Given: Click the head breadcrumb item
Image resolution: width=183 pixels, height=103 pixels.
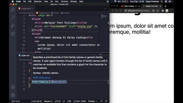Looking at the screenshot, I should [65, 13].
